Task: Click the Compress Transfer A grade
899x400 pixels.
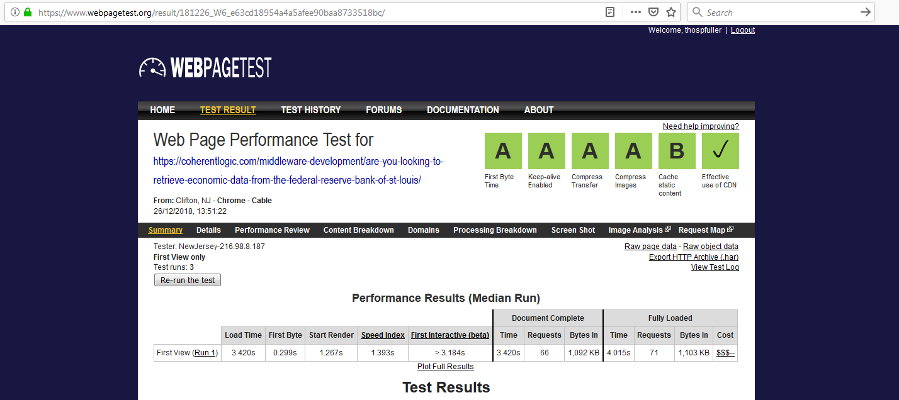Action: coord(590,151)
